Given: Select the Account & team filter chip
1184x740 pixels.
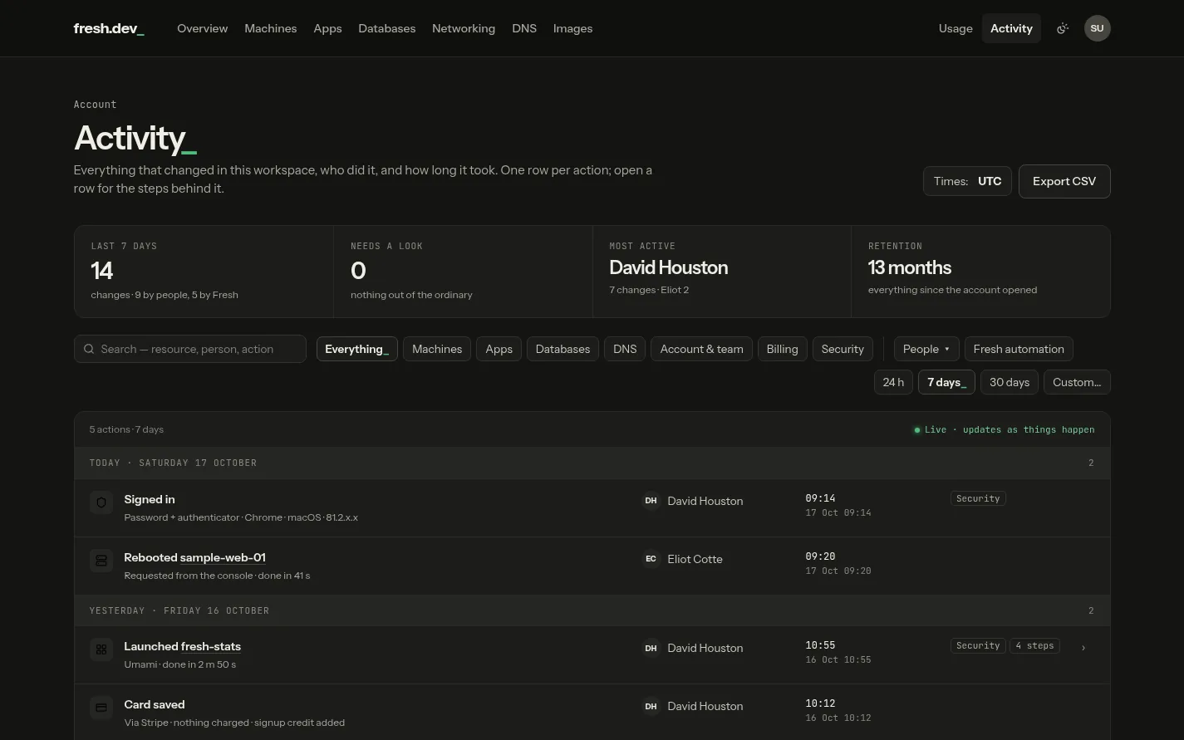Looking at the screenshot, I should point(701,349).
